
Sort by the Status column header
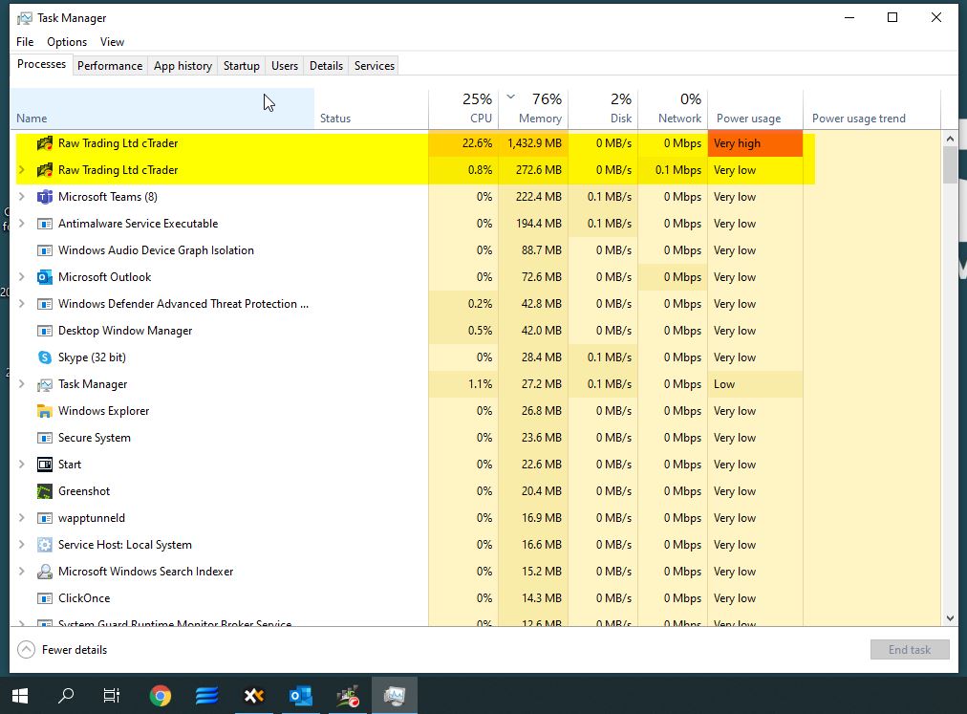pos(372,109)
